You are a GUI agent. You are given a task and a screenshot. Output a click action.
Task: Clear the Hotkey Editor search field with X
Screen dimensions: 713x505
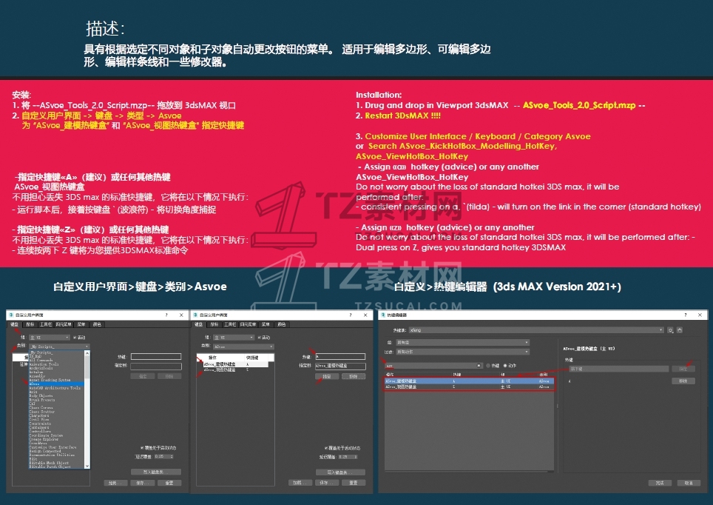pyautogui.click(x=479, y=366)
